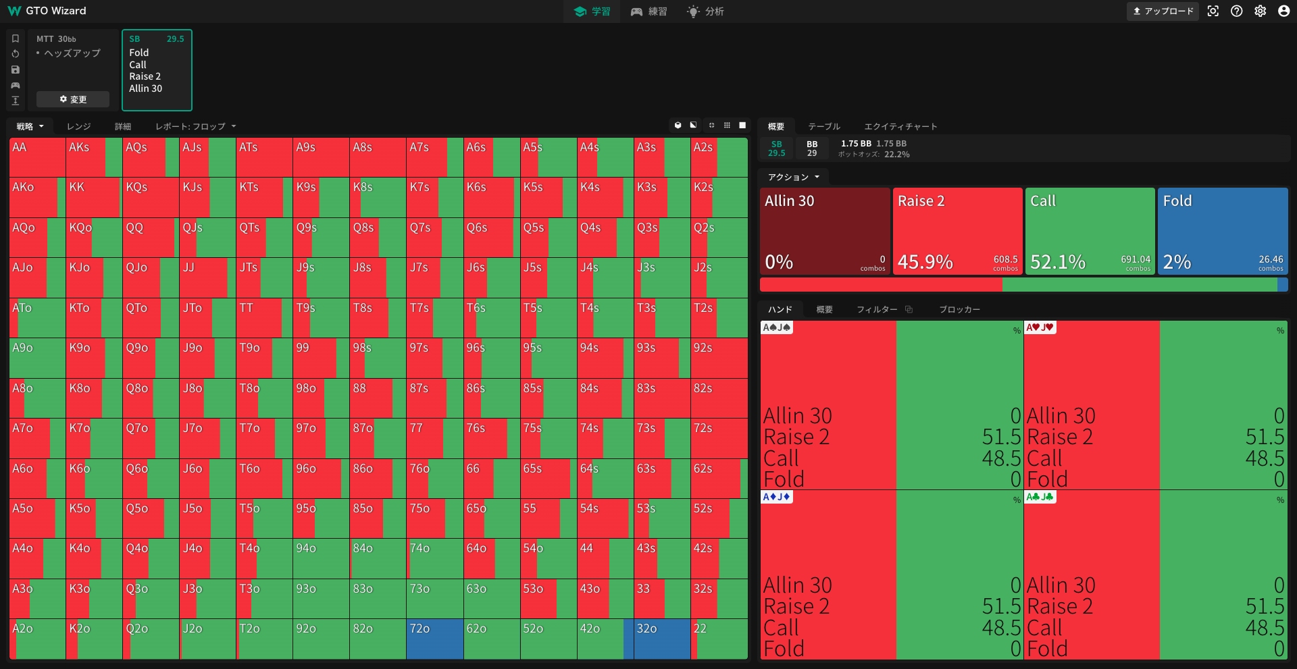Open the レポート: フロップ dropdown
This screenshot has height=669, width=1297.
point(196,126)
